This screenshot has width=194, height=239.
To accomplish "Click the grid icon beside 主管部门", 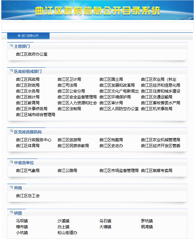I will (x=11, y=45).
